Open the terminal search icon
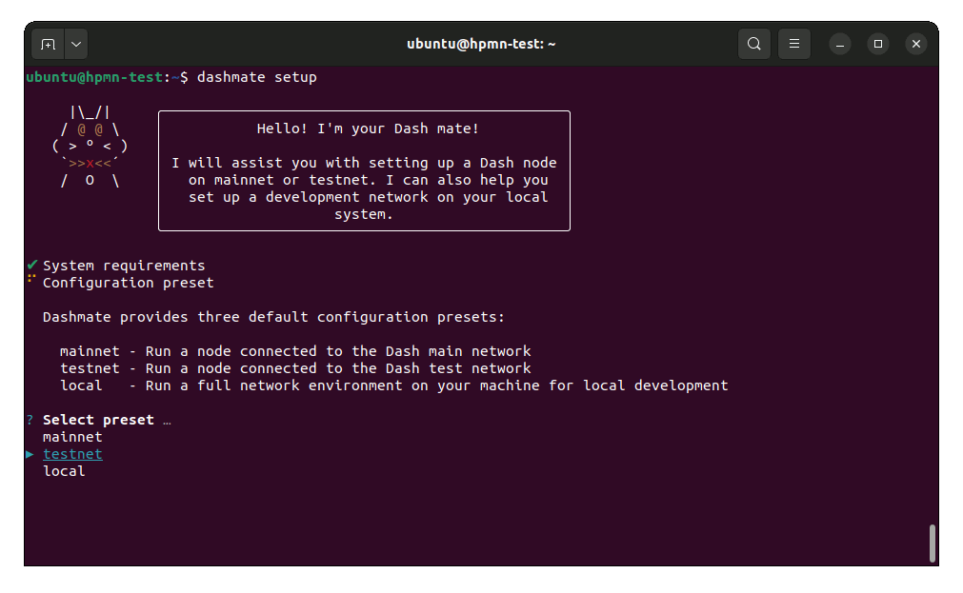Image resolution: width=963 pixels, height=593 pixels. 753,44
